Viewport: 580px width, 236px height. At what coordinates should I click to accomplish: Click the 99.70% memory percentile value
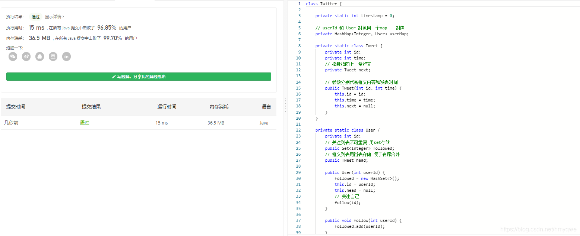pos(113,38)
